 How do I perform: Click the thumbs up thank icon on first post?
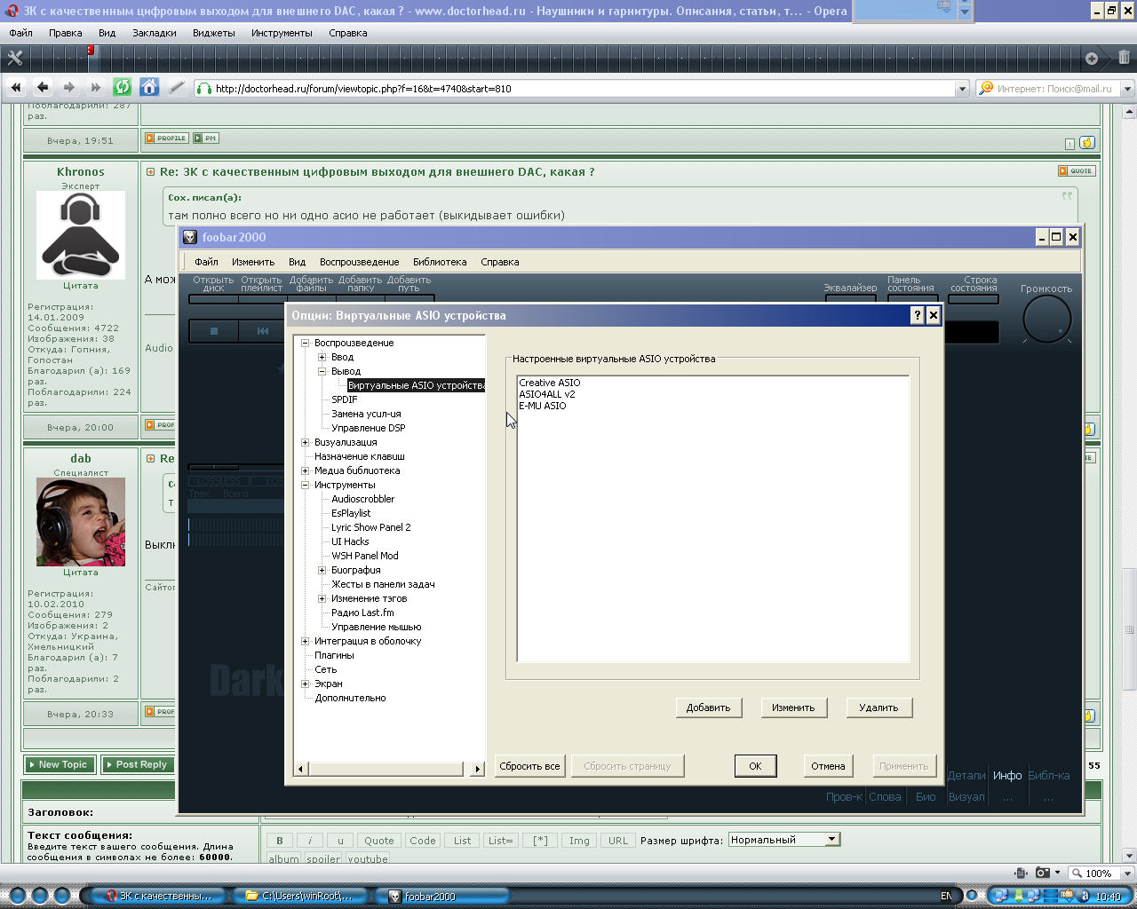pos(1087,143)
